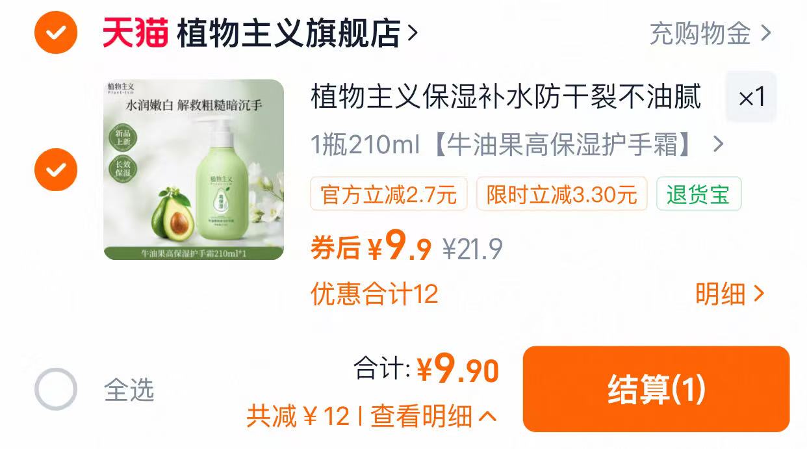Open product title 植物主义保湿补水防干裂不油腻
The image size is (807, 449).
point(506,97)
